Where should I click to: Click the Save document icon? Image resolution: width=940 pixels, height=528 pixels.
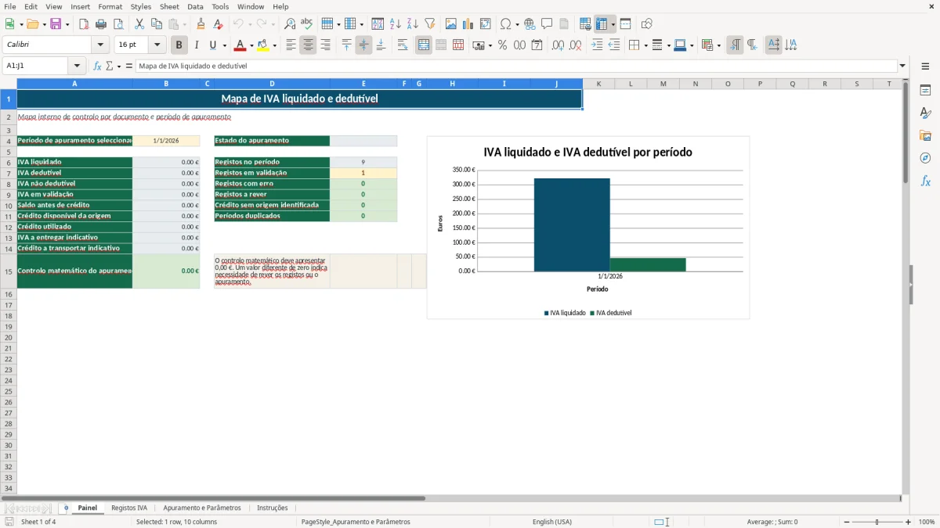point(56,24)
